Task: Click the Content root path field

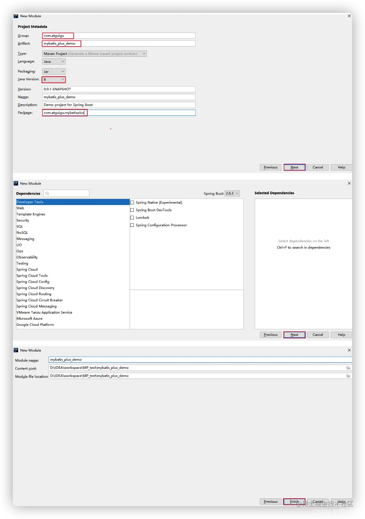Action: pyautogui.click(x=200, y=368)
